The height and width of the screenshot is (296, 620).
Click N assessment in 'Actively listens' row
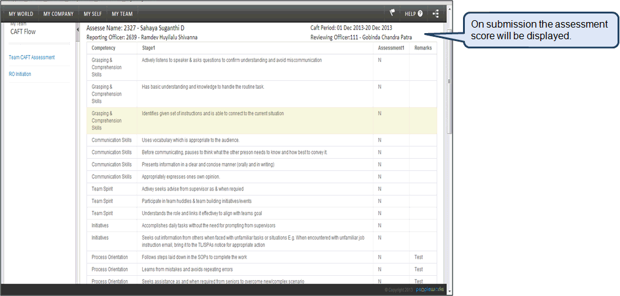[x=380, y=60]
